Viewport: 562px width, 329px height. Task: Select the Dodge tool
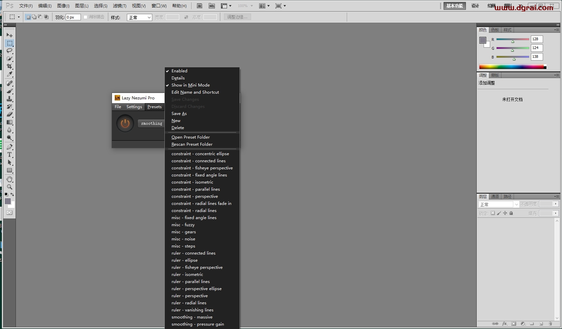9,138
